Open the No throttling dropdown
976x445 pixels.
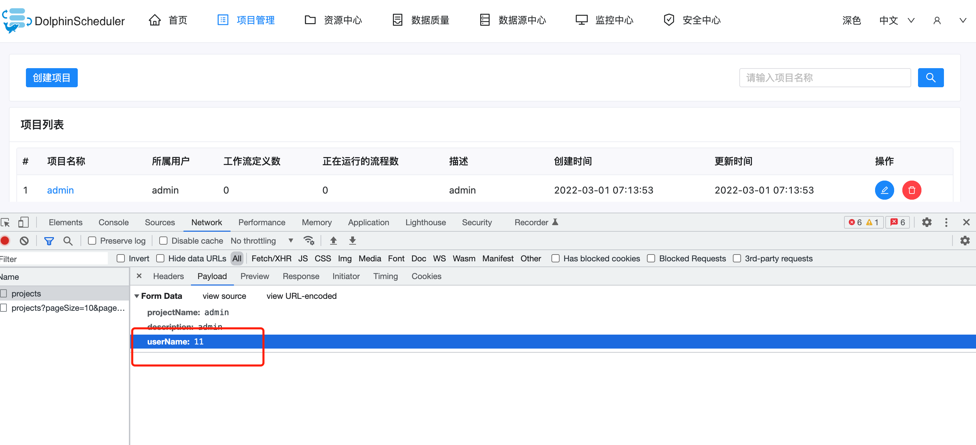[x=262, y=241]
